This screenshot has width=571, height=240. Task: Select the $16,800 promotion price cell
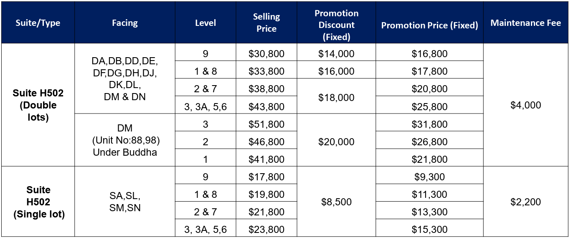[429, 54]
